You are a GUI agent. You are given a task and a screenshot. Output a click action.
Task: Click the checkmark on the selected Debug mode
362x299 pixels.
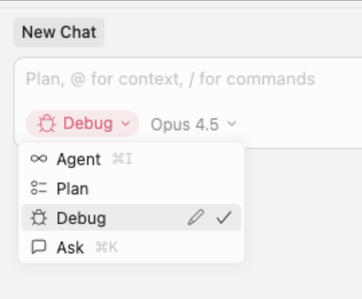pos(224,217)
